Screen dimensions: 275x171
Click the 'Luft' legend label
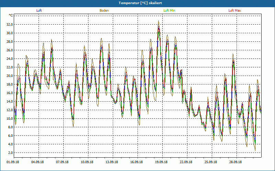coord(39,11)
